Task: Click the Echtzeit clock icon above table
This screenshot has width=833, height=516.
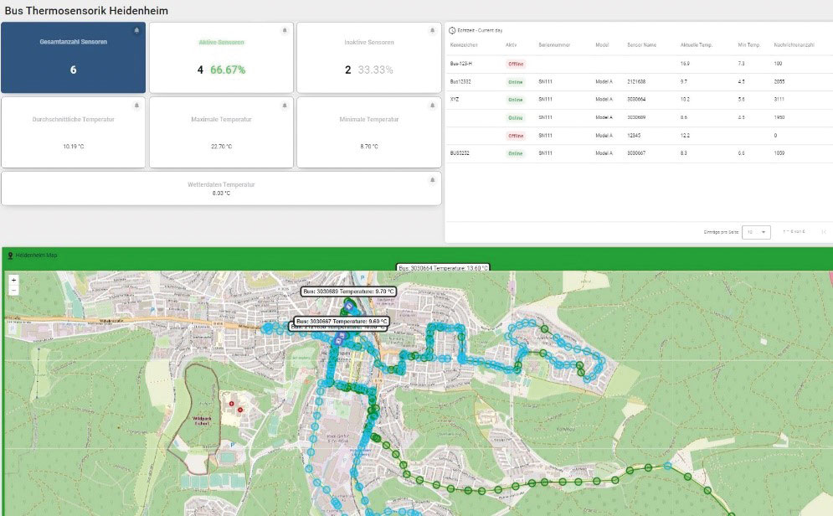Action: 453,29
